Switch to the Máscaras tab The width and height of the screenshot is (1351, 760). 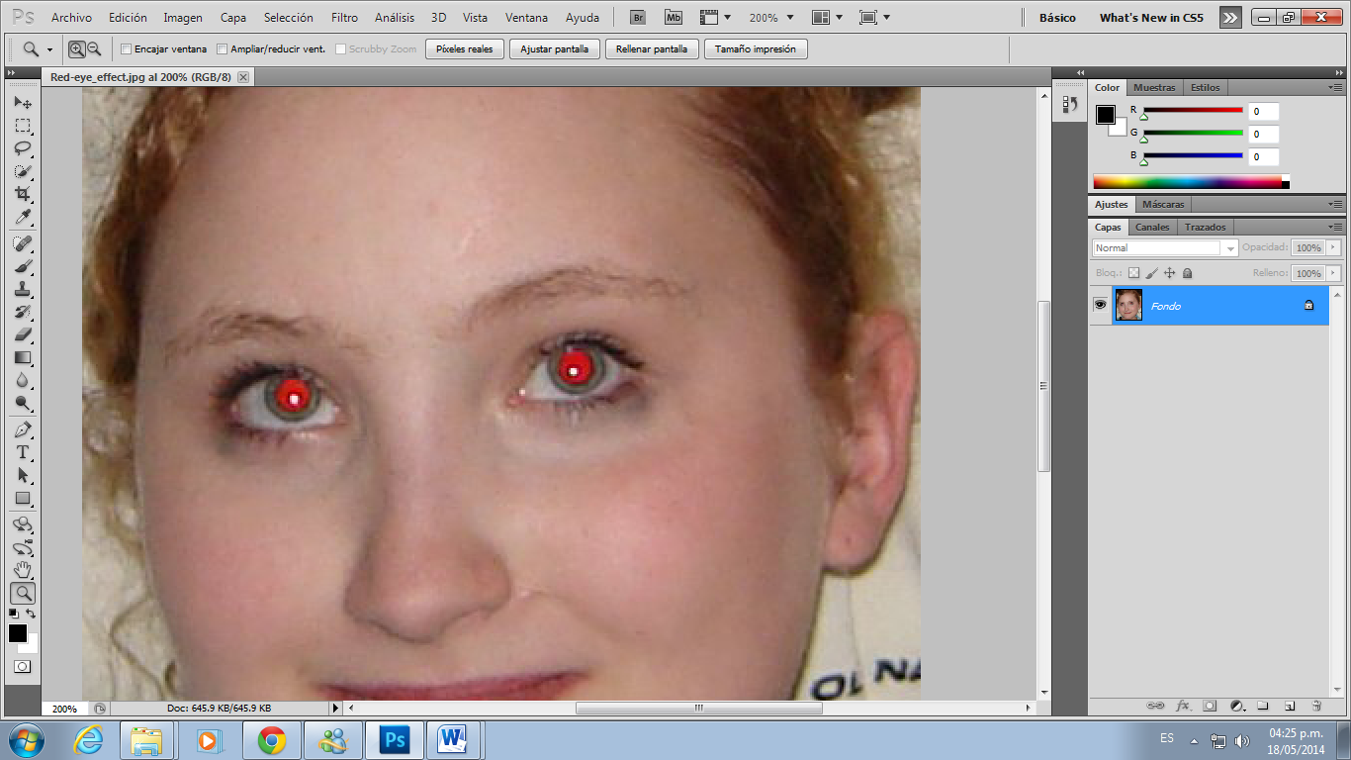point(1163,204)
